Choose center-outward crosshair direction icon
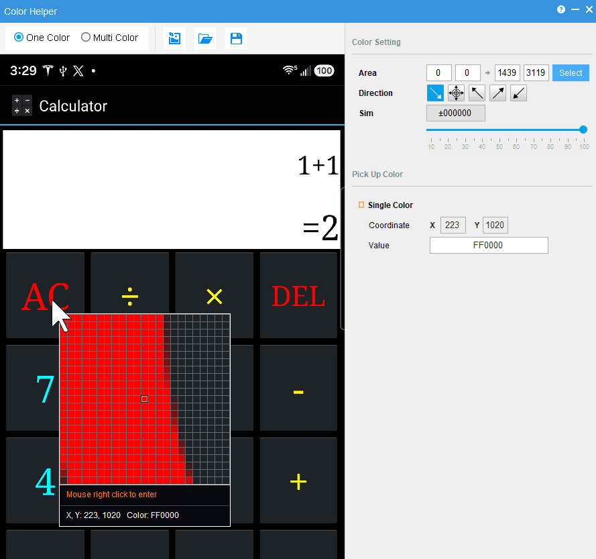Viewport: 596px width, 559px height. 456,93
